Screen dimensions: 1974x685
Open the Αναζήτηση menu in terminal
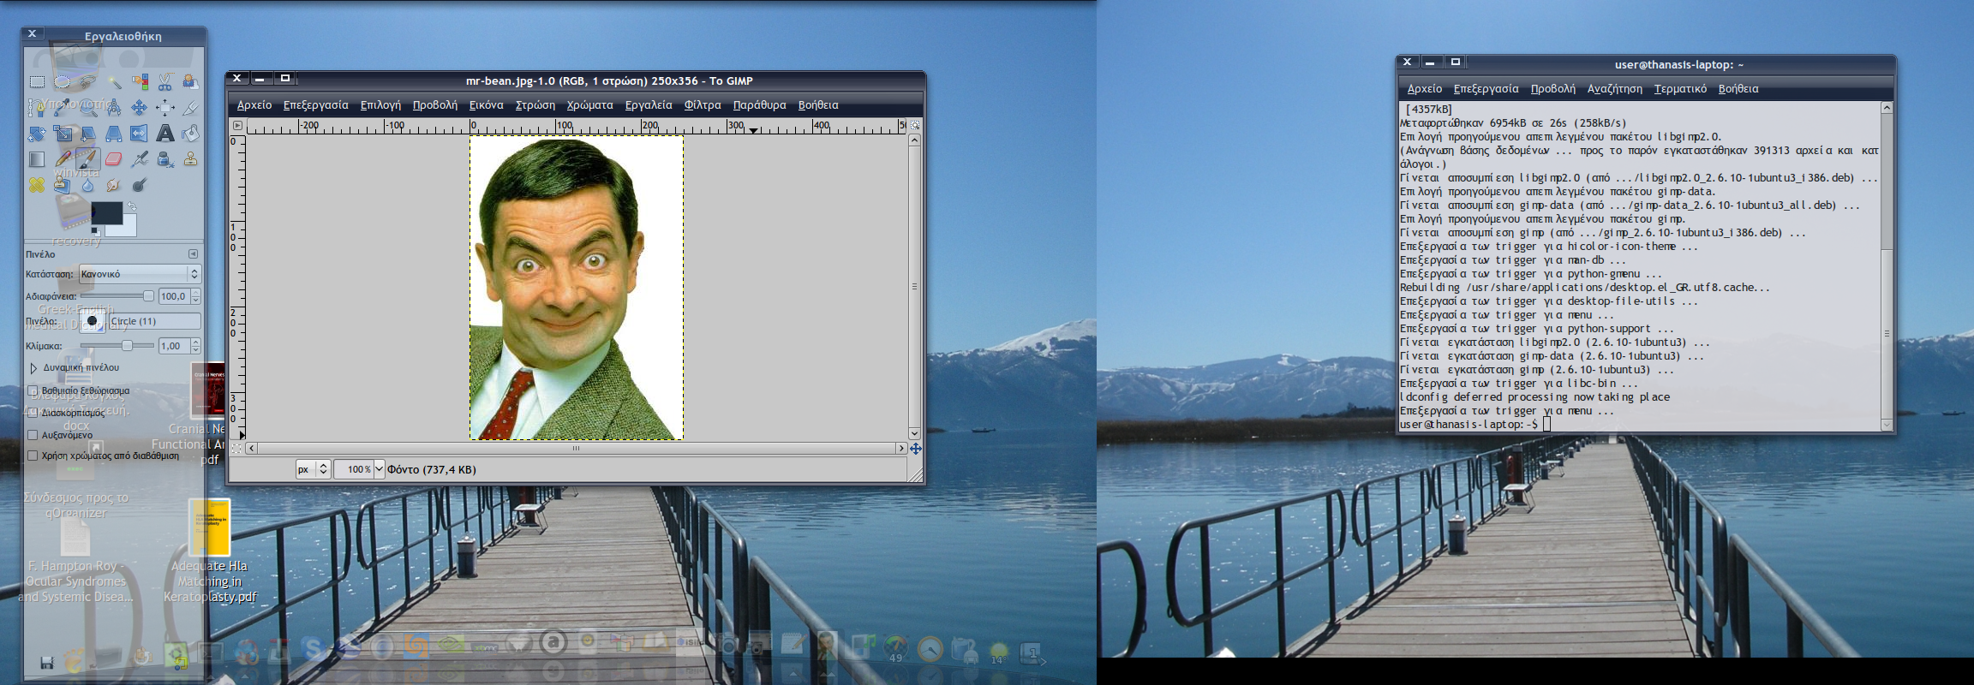click(1614, 89)
